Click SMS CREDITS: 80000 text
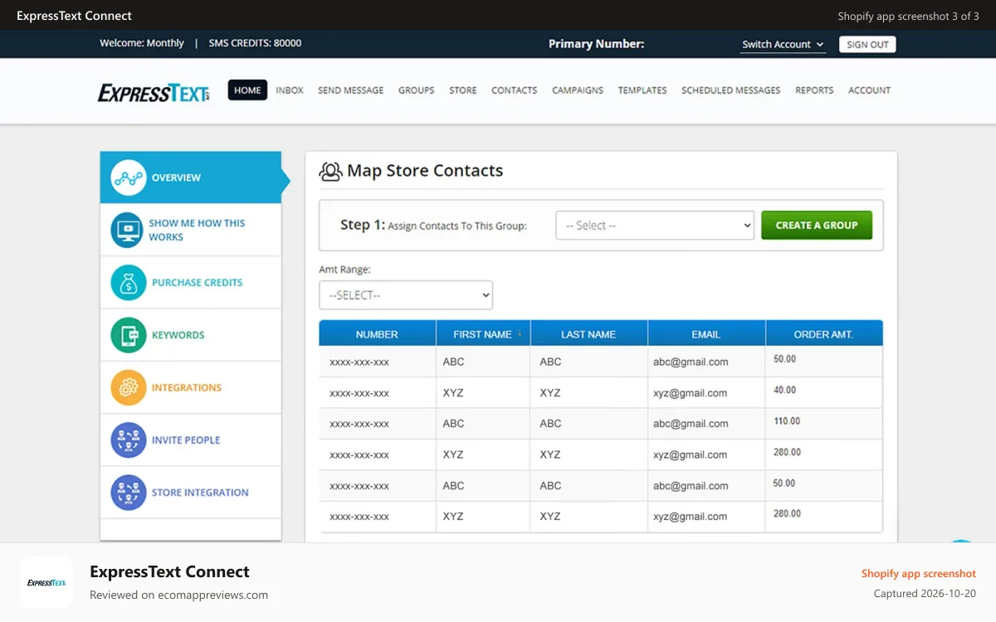The width and height of the screenshot is (996, 622). pyautogui.click(x=255, y=43)
